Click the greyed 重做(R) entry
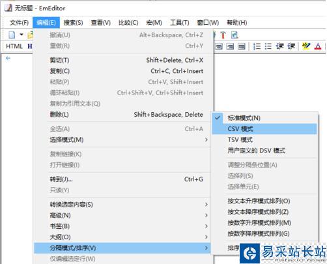 tap(122, 46)
